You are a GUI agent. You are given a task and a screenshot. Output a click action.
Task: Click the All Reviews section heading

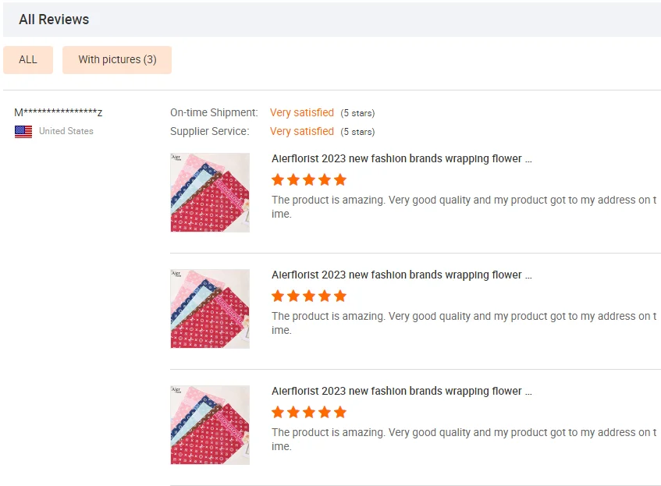pyautogui.click(x=54, y=20)
